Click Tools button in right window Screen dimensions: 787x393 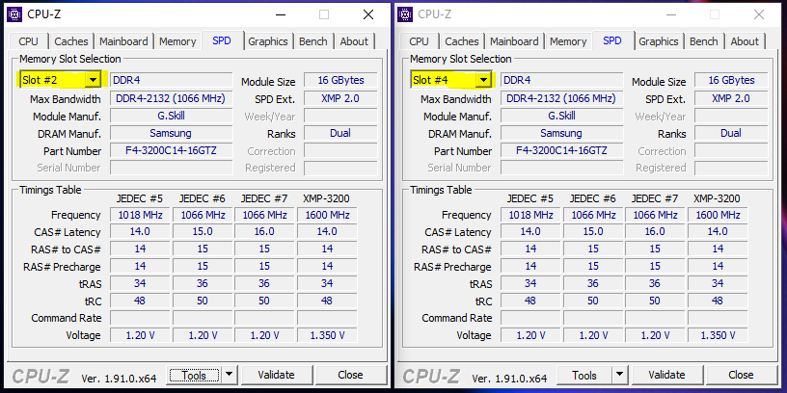[x=584, y=375]
